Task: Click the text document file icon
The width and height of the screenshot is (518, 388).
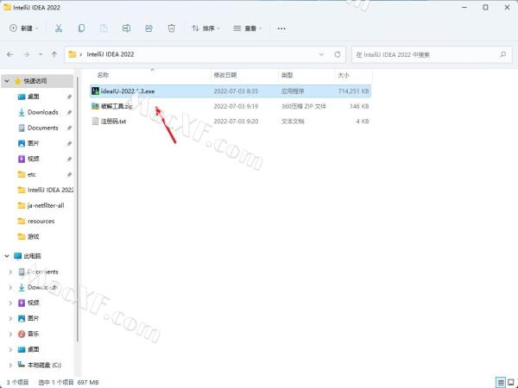Action: pos(96,122)
